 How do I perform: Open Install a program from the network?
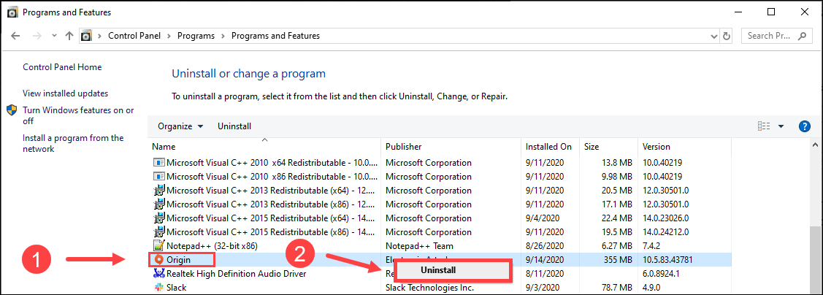73,143
